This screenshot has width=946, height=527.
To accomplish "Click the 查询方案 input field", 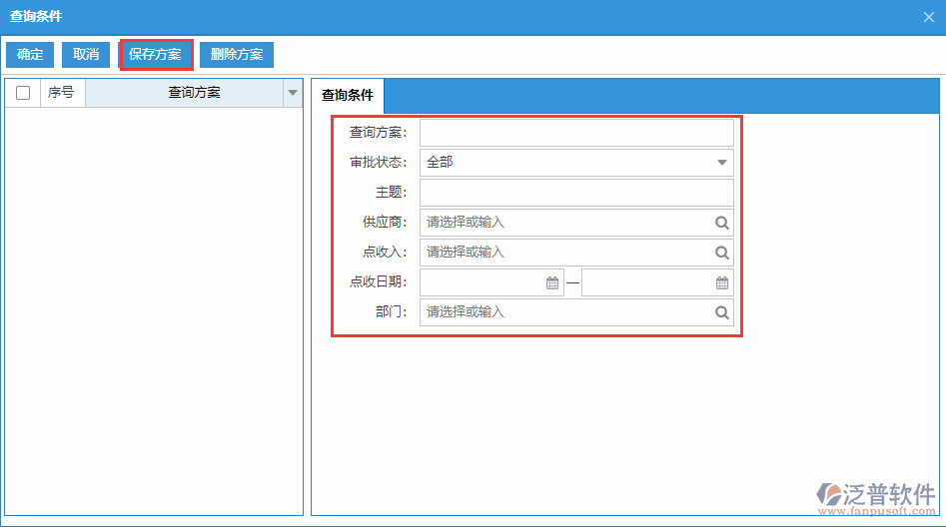I will pyautogui.click(x=576, y=133).
